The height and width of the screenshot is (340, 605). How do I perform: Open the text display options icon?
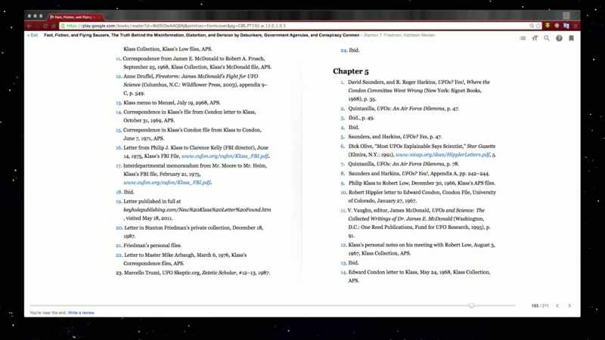pyautogui.click(x=535, y=39)
